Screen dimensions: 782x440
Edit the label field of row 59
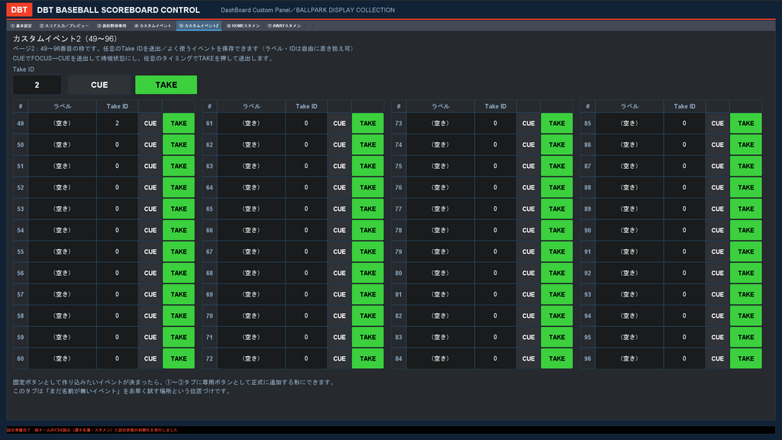pos(63,337)
